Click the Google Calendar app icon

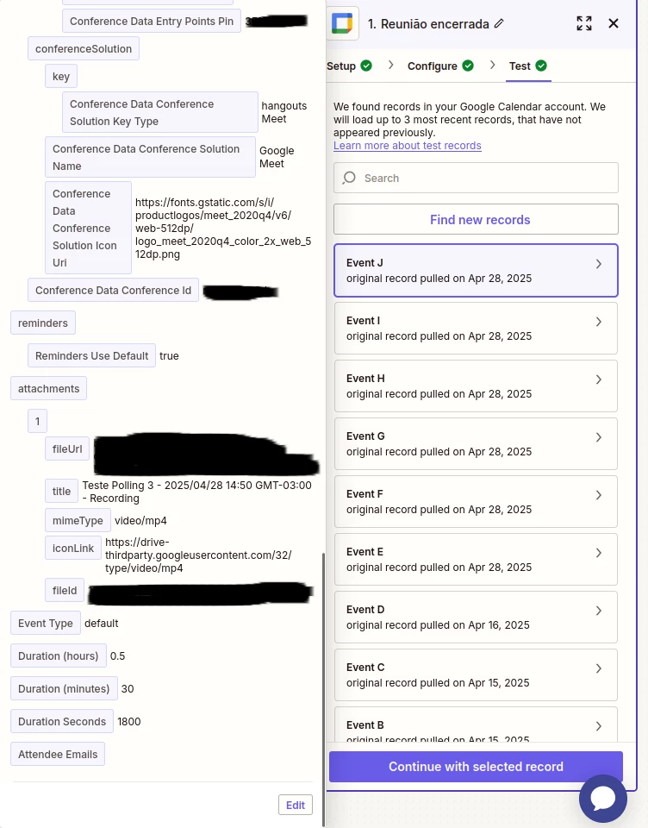(x=342, y=24)
